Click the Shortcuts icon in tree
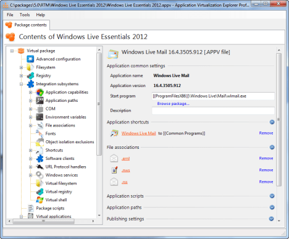Image resolution: width=289 pixels, height=239 pixels. coord(40,150)
